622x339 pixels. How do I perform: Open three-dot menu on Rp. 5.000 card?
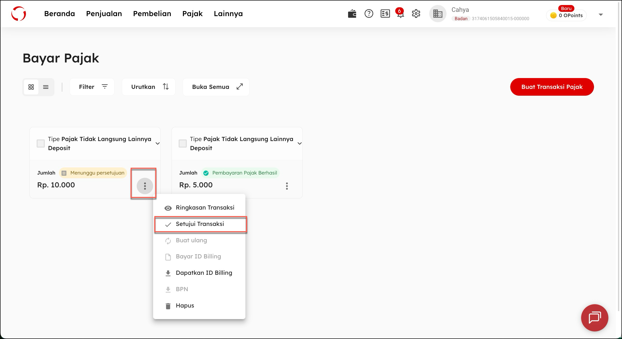click(287, 186)
